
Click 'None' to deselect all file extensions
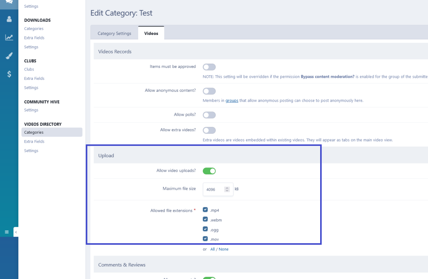point(223,249)
